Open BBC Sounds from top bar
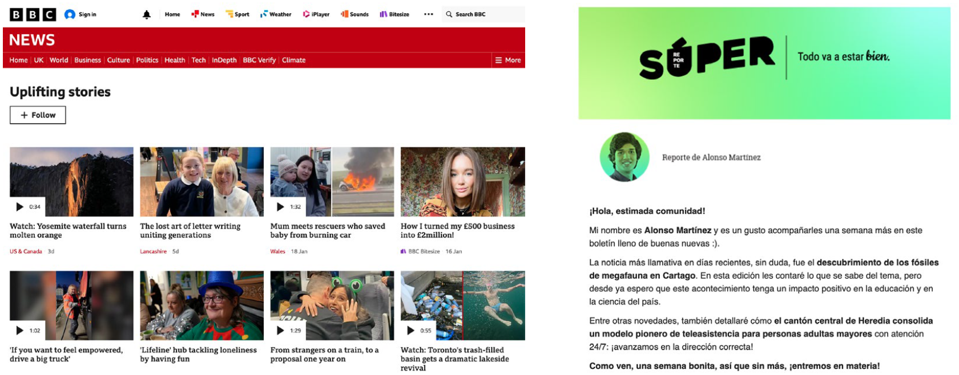Viewport: 959px width, 375px height. coord(354,14)
